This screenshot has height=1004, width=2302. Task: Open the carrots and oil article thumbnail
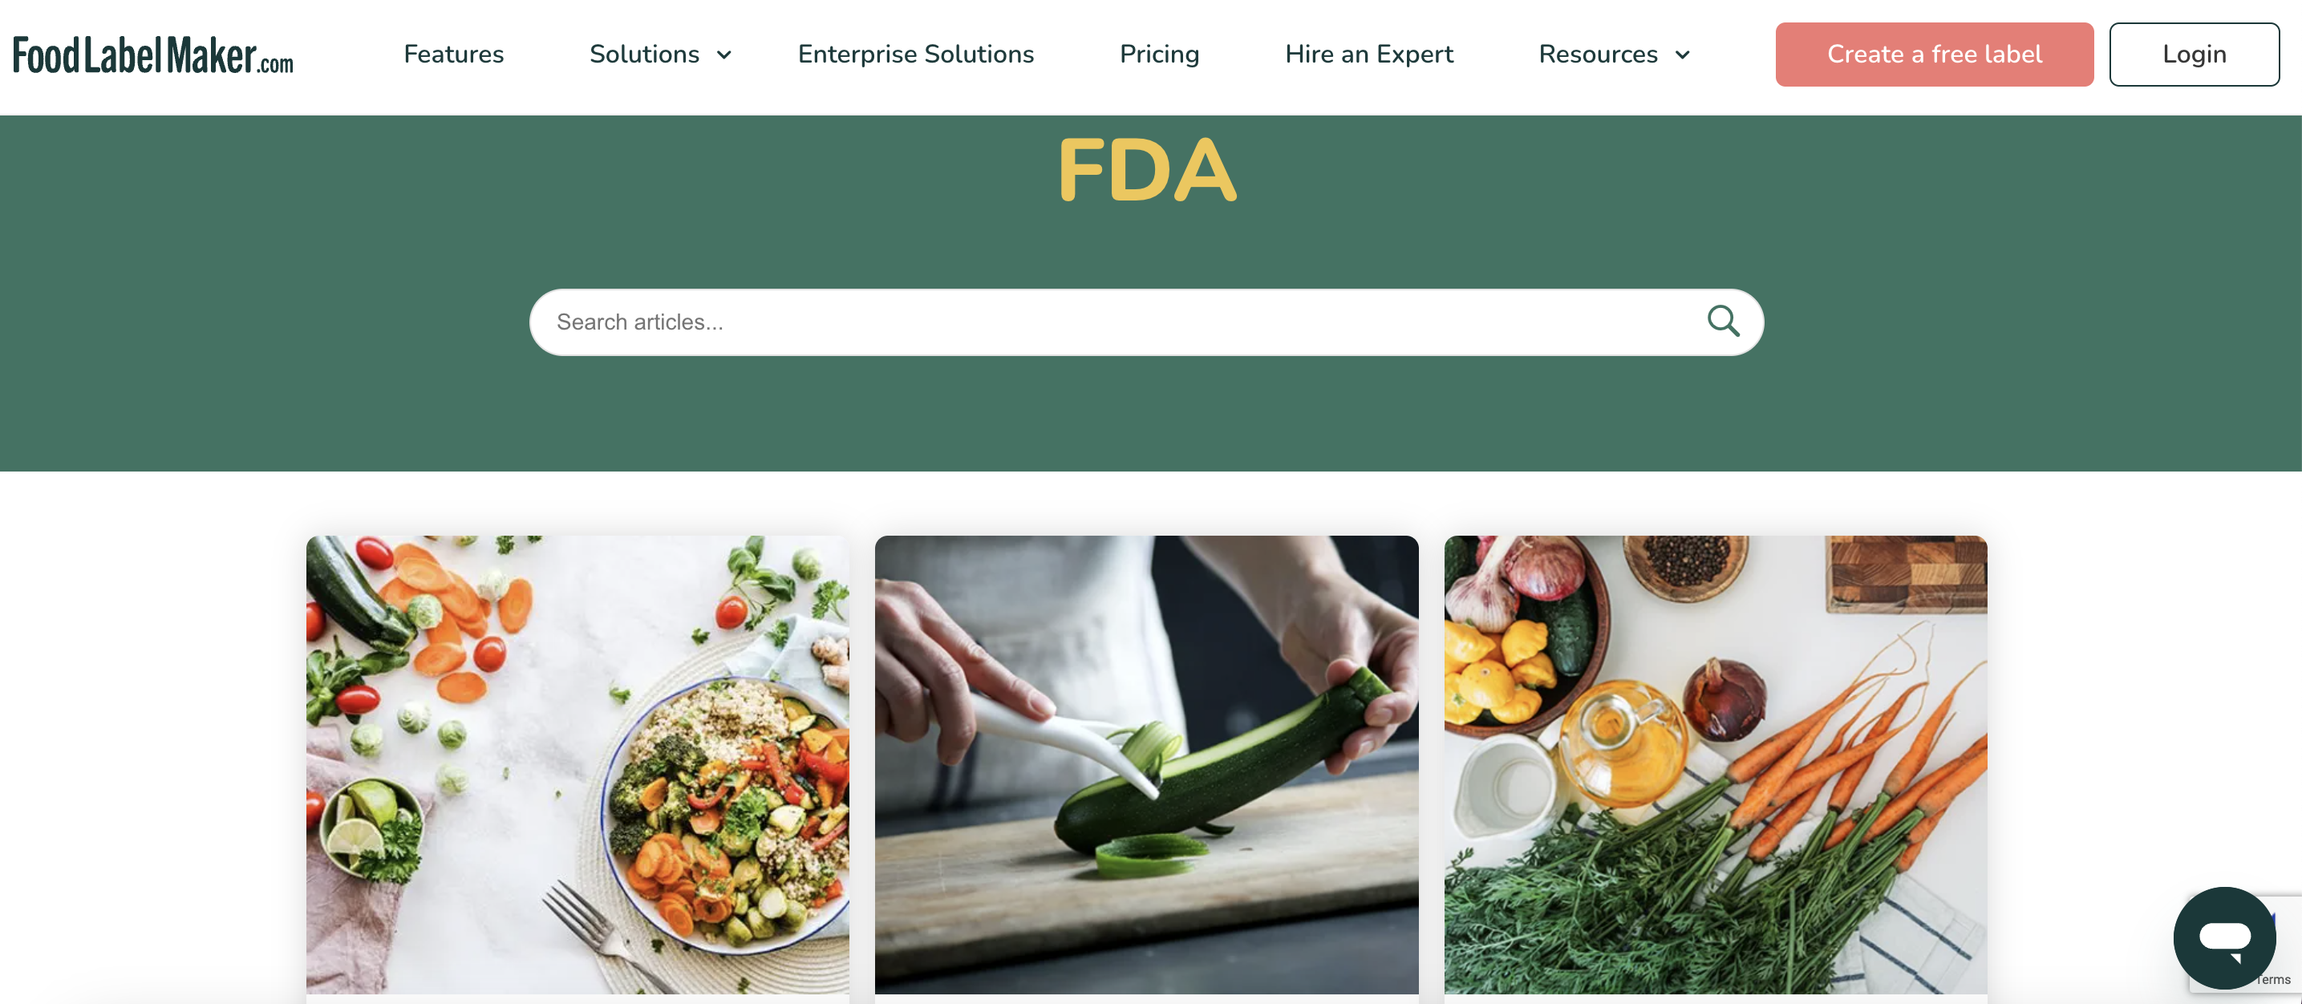1715,764
